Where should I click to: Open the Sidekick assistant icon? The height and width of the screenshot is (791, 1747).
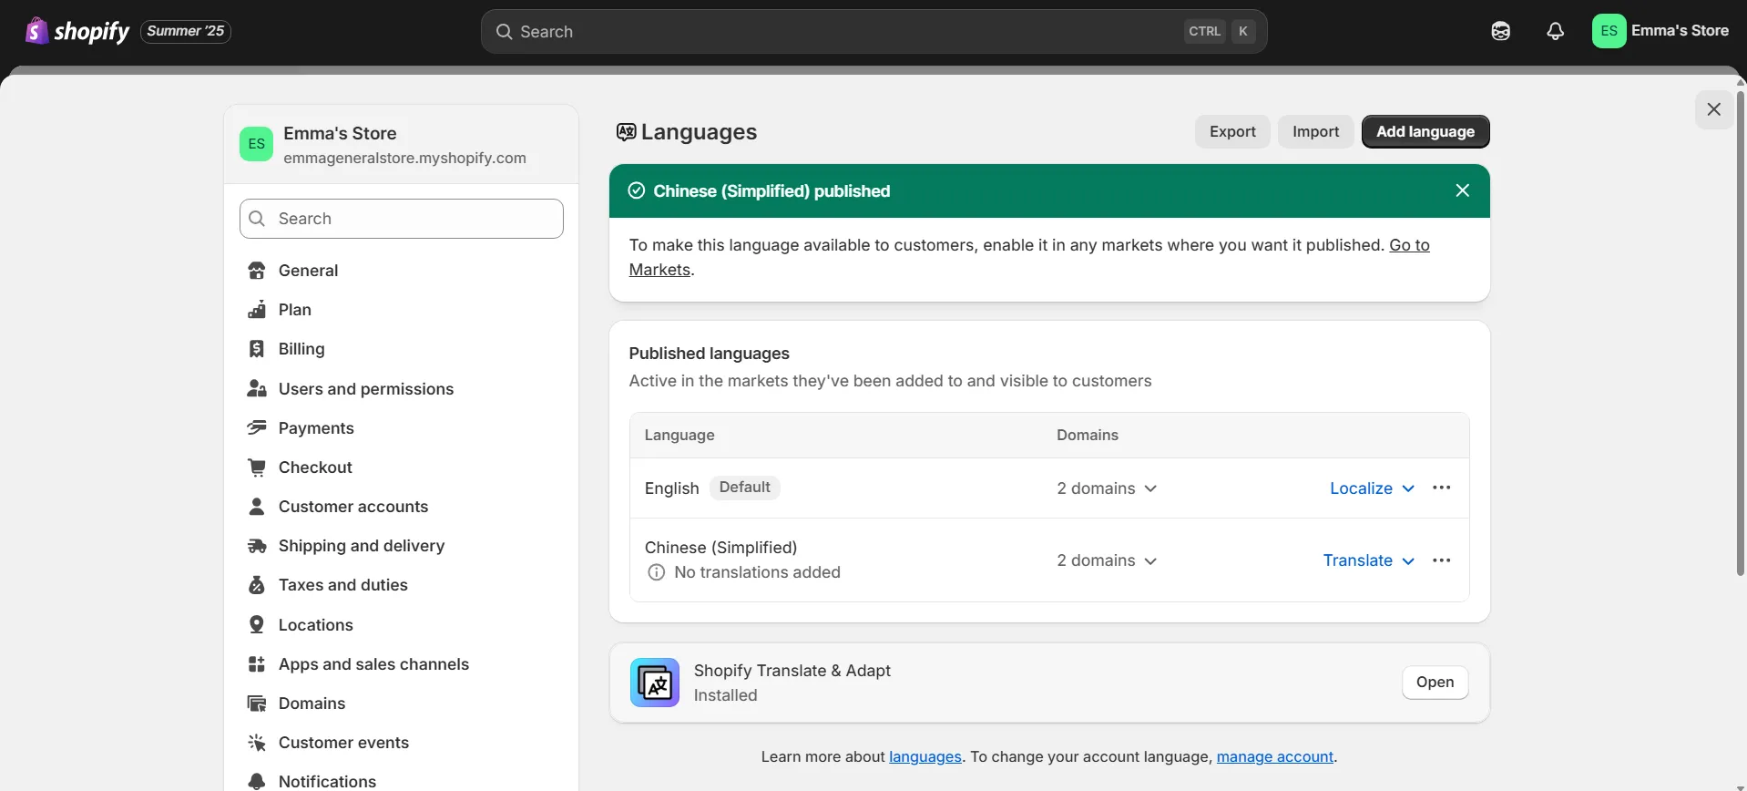point(1500,31)
